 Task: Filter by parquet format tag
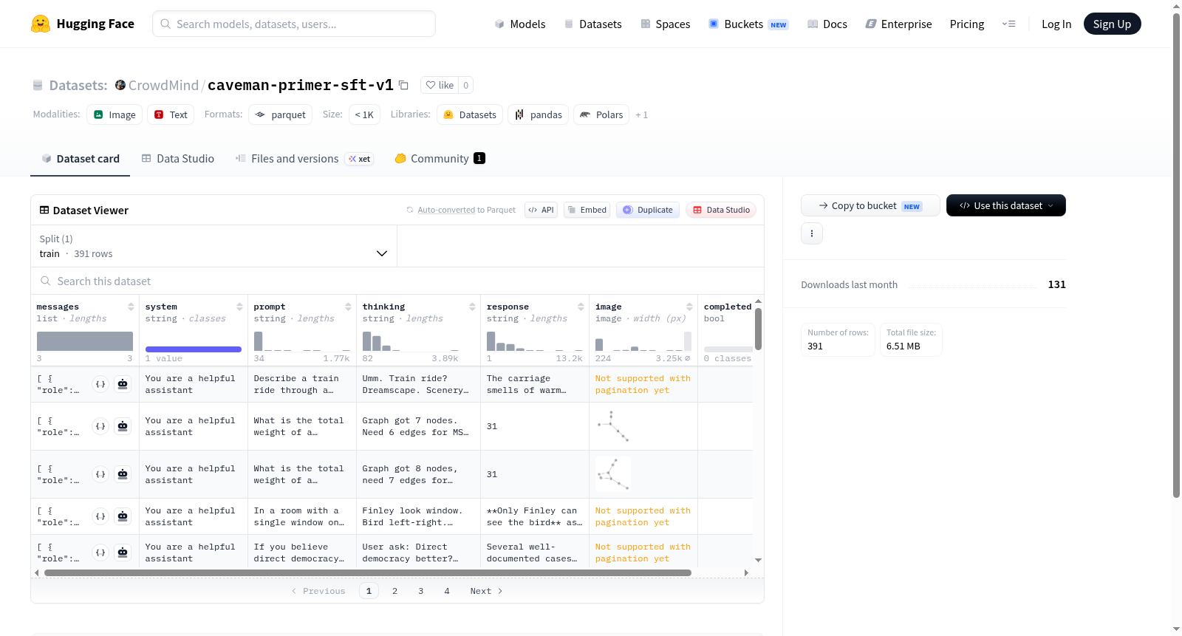280,114
